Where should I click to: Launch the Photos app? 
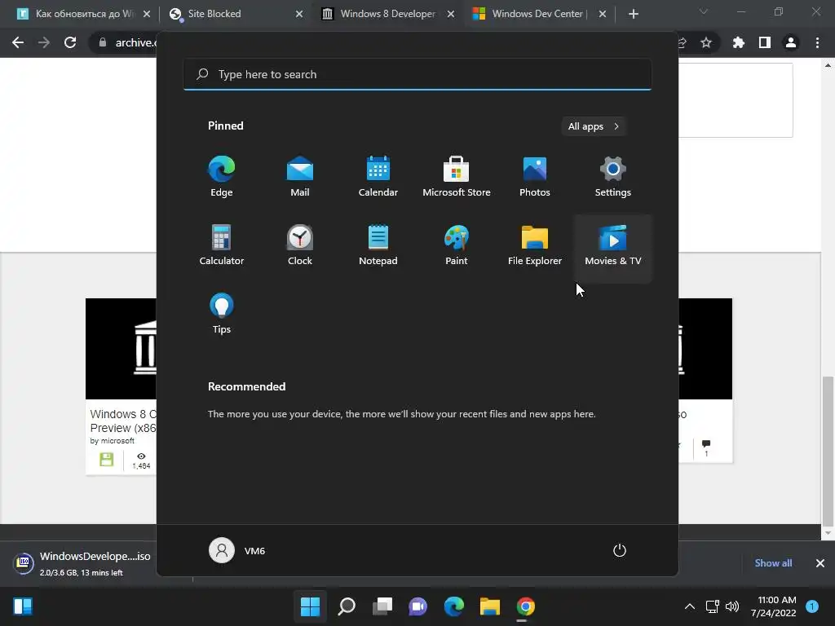tap(535, 177)
